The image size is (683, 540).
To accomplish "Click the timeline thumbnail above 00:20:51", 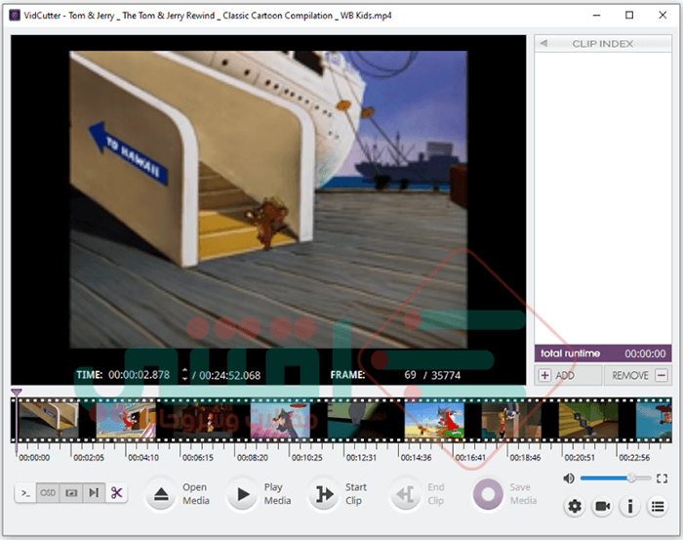I will [x=588, y=420].
